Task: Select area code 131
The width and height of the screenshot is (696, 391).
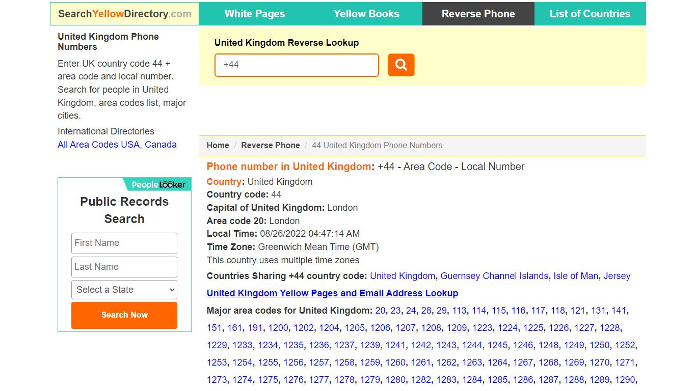Action: click(598, 311)
